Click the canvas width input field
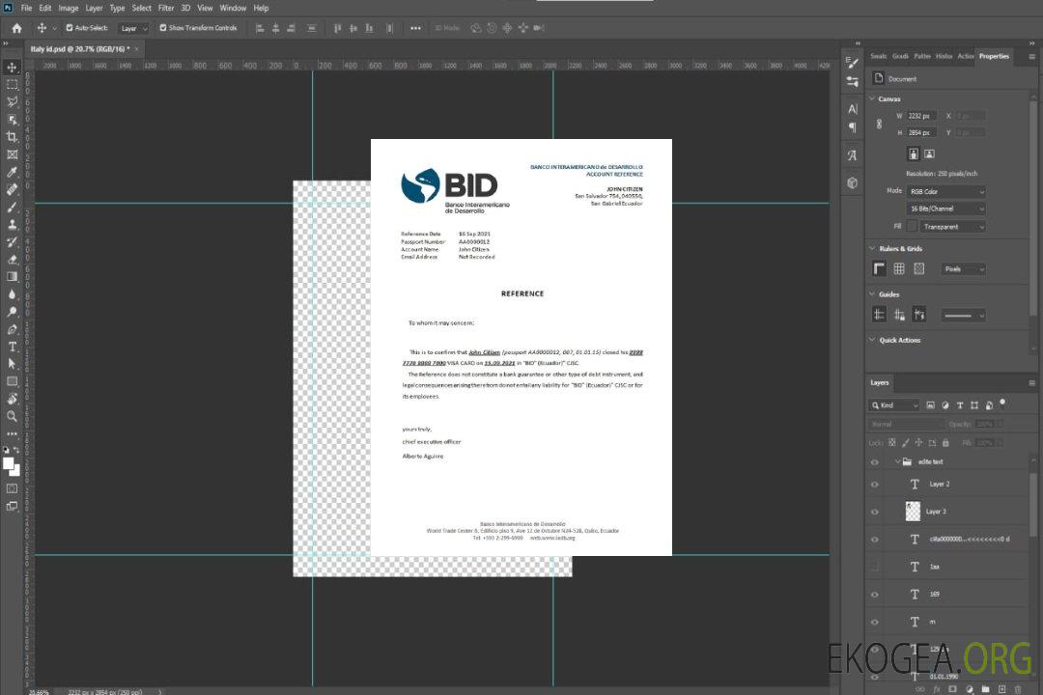The image size is (1043, 695). tap(922, 116)
